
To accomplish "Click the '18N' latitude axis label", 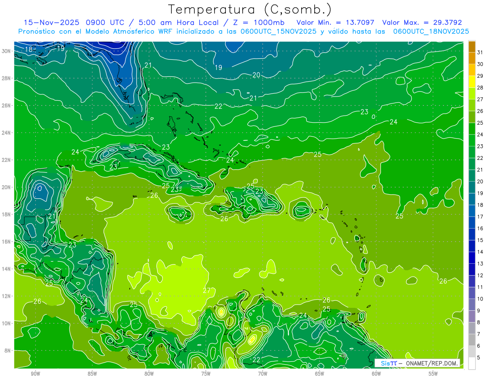I will pyautogui.click(x=7, y=214).
